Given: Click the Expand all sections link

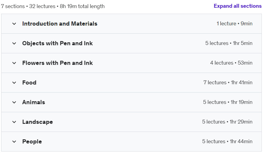Looking at the screenshot, I should [x=237, y=6].
